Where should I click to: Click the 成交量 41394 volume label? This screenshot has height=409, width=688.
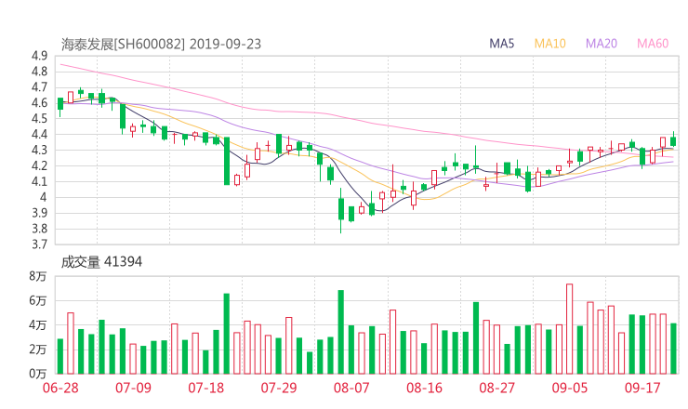pos(101,262)
